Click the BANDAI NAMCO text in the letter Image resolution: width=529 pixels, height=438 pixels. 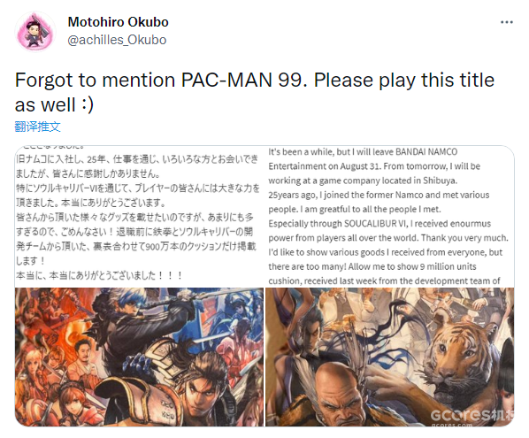point(426,152)
